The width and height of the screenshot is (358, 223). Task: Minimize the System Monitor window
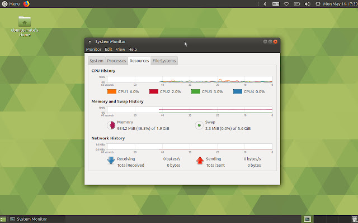point(265,41)
